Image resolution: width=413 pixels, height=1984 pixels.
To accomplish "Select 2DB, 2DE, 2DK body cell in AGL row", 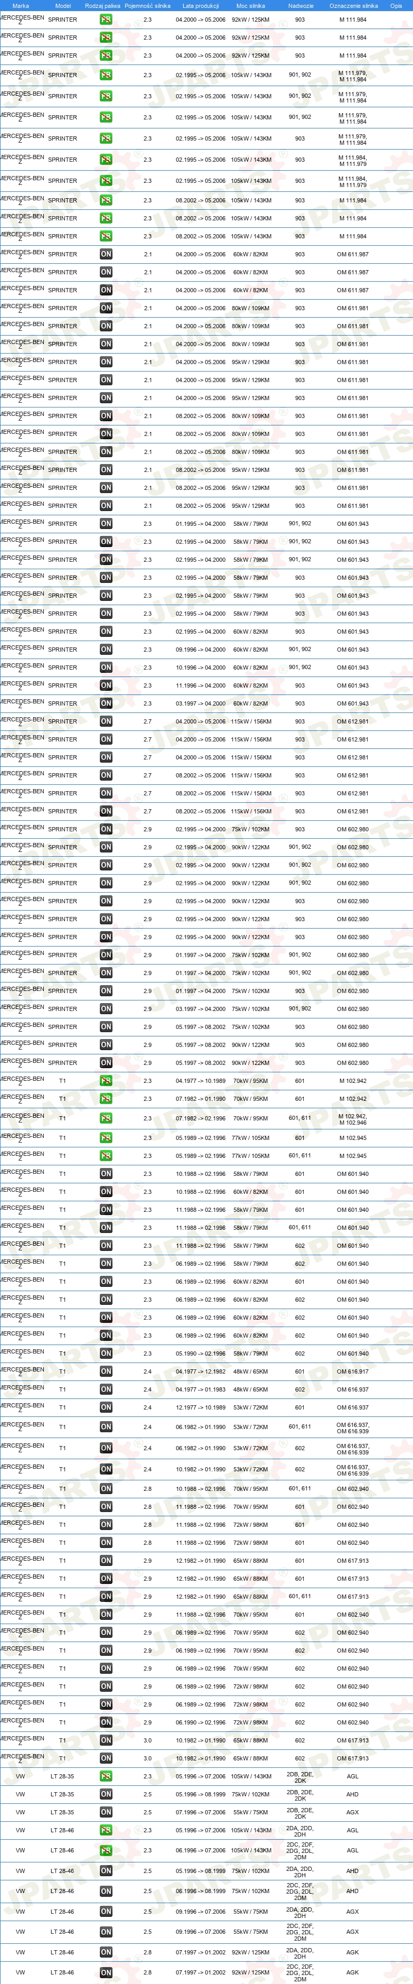I will (300, 1776).
